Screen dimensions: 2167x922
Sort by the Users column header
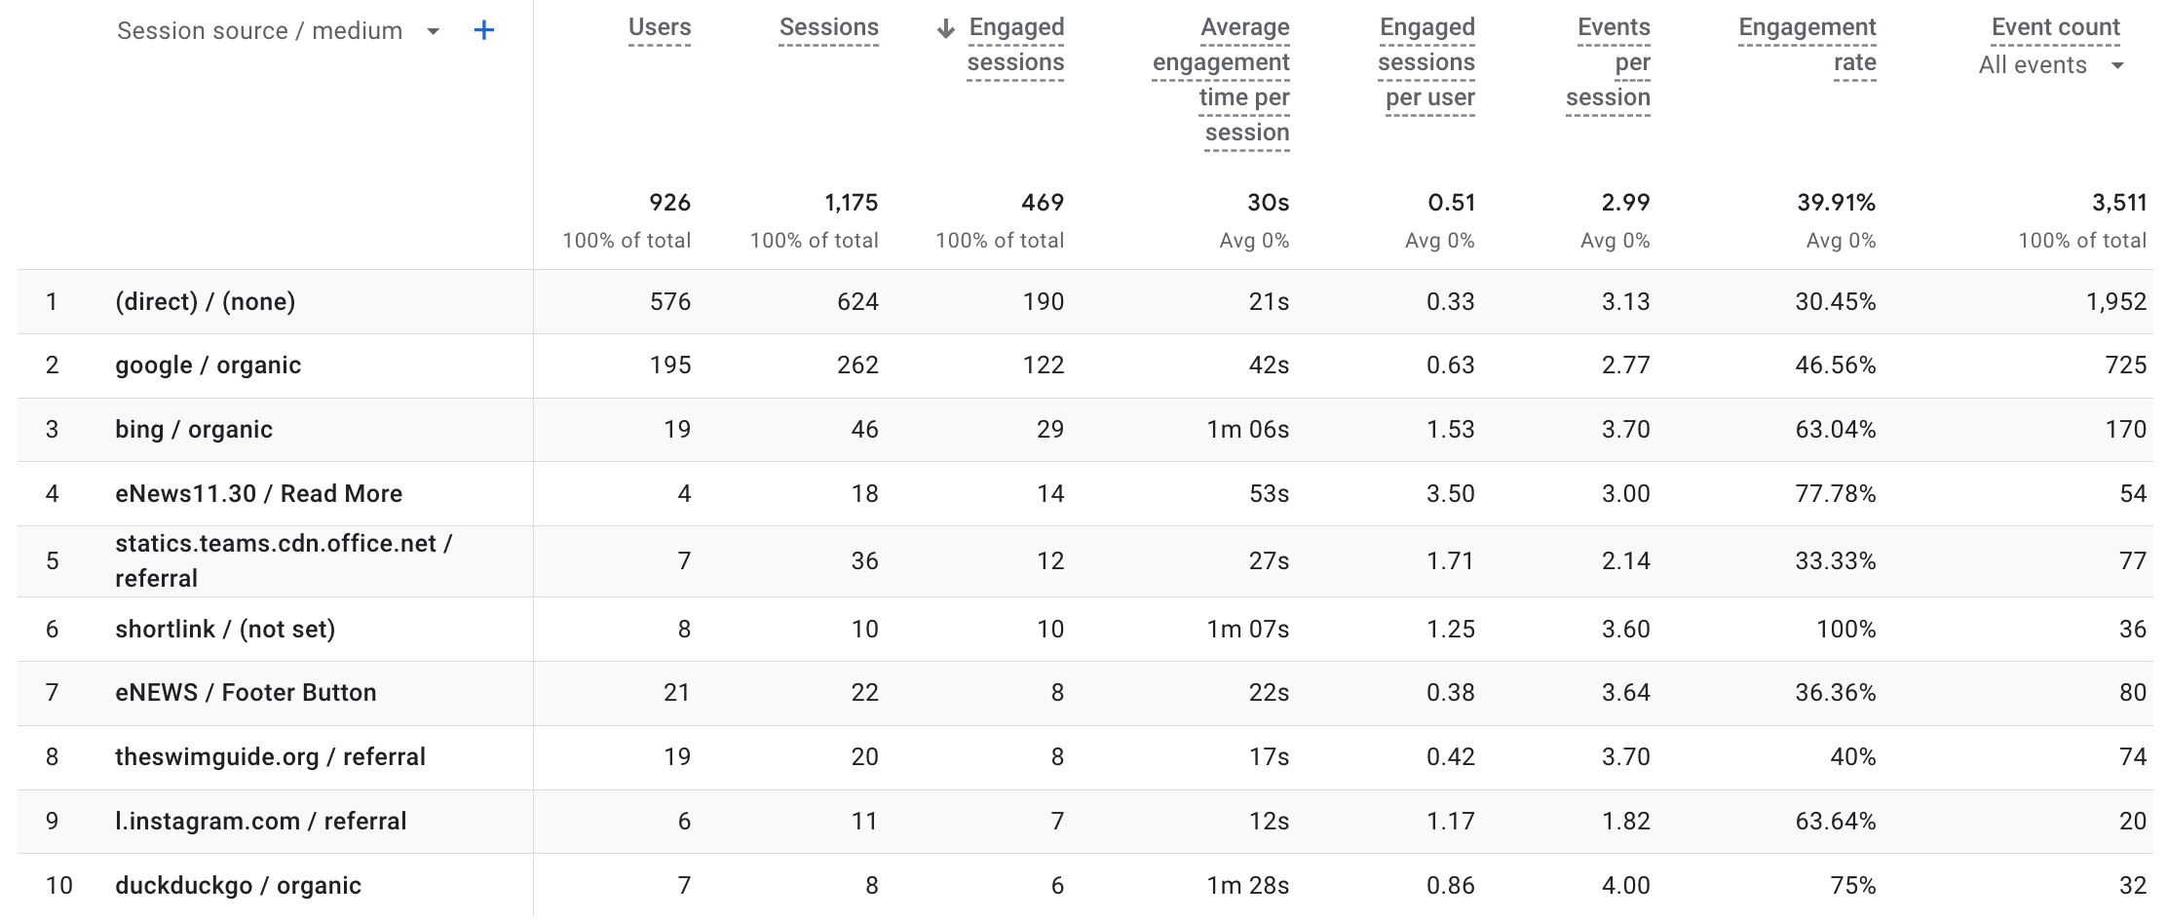coord(659,28)
